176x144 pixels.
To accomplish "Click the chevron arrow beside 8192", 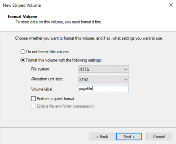I will point(126,79).
